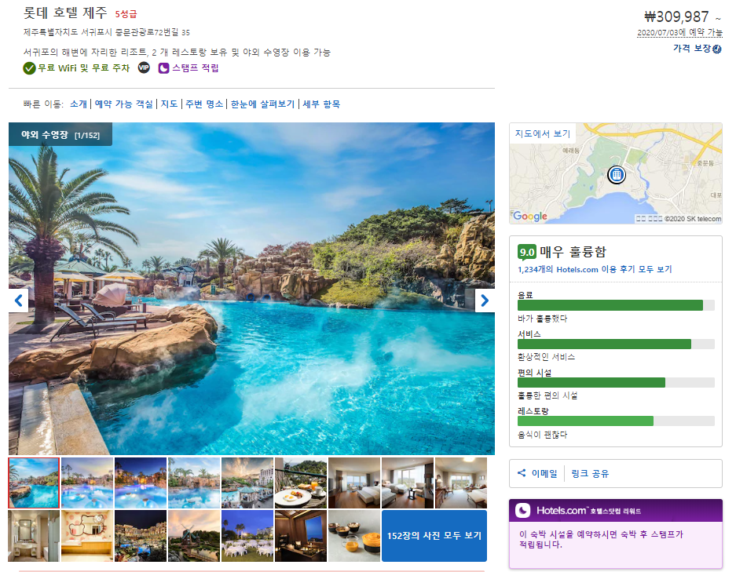Click the next photo arrow
Viewport: 736px width, 572px height.
point(485,301)
